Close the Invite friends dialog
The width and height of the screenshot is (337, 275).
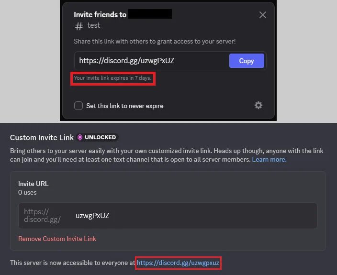262,15
